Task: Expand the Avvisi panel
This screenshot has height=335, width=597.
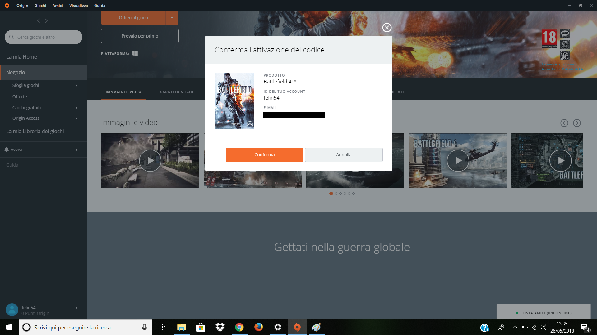Action: click(x=76, y=150)
